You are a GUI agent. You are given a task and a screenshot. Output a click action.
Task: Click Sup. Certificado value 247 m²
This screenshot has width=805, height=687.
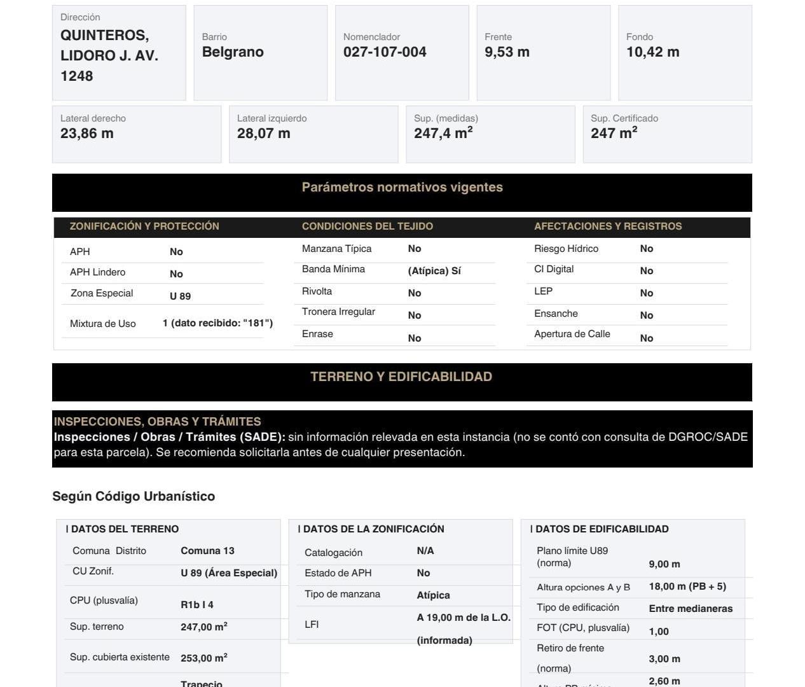(614, 133)
